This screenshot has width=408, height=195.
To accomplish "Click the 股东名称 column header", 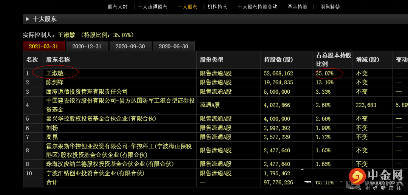I will (58, 60).
